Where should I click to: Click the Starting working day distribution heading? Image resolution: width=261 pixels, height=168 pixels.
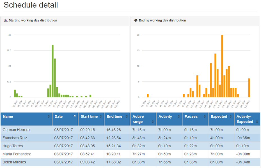point(33,20)
